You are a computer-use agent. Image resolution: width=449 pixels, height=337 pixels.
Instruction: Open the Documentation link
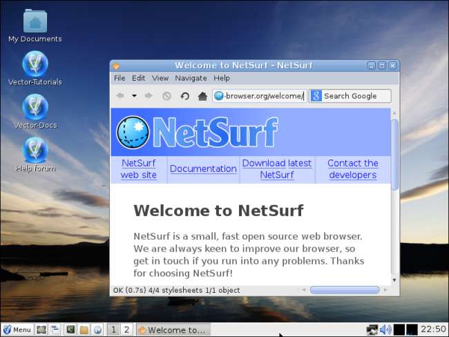click(203, 168)
